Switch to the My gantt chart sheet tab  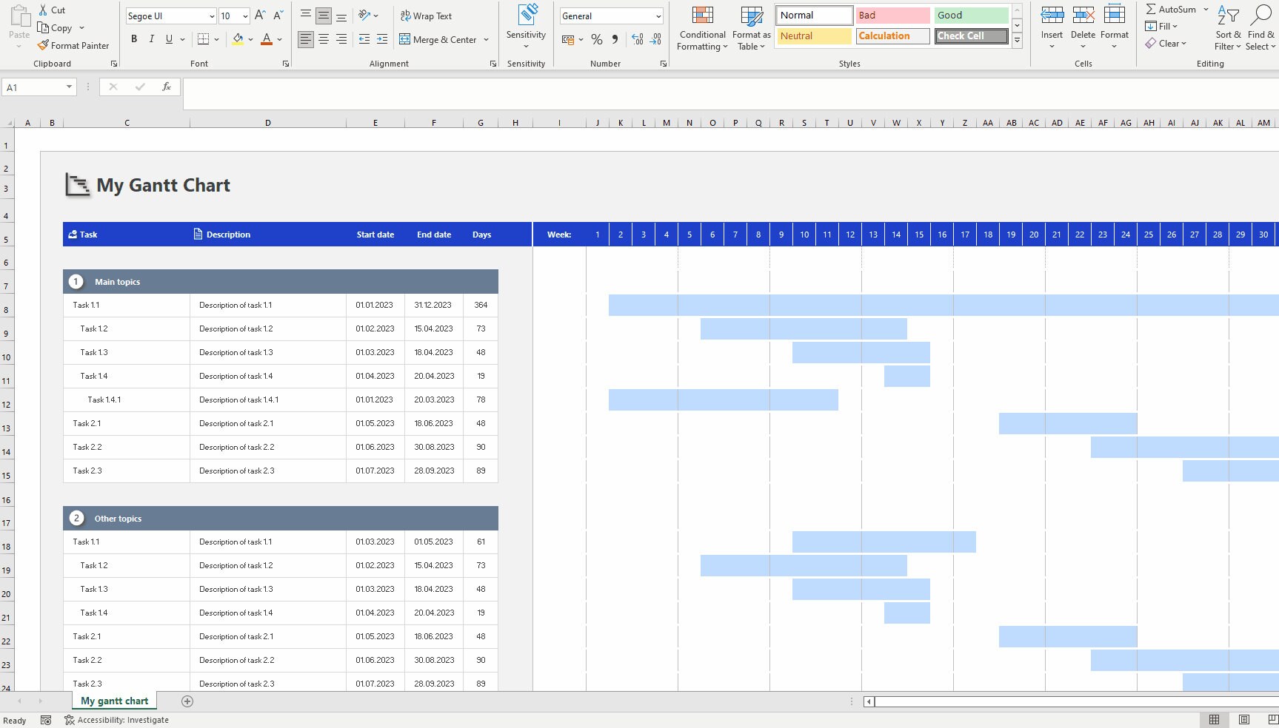[113, 701]
